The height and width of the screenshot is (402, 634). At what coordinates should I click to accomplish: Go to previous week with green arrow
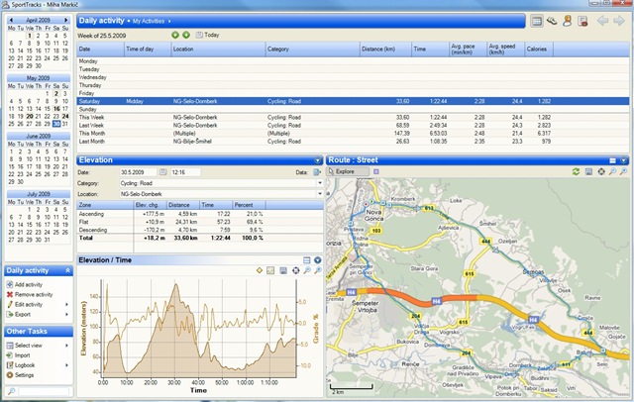(x=175, y=35)
